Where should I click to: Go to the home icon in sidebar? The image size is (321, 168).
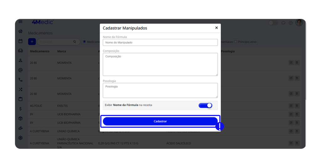coord(20,31)
